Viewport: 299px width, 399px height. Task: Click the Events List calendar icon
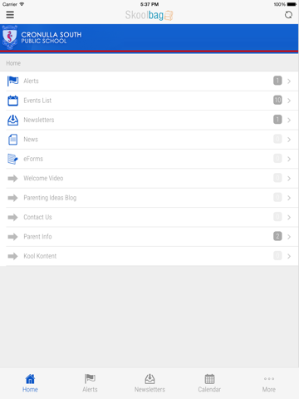12,101
